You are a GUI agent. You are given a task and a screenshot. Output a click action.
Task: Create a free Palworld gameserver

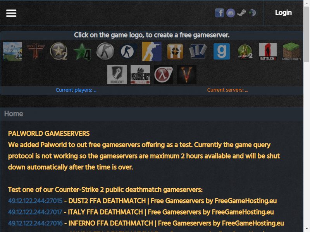[x=12, y=51]
